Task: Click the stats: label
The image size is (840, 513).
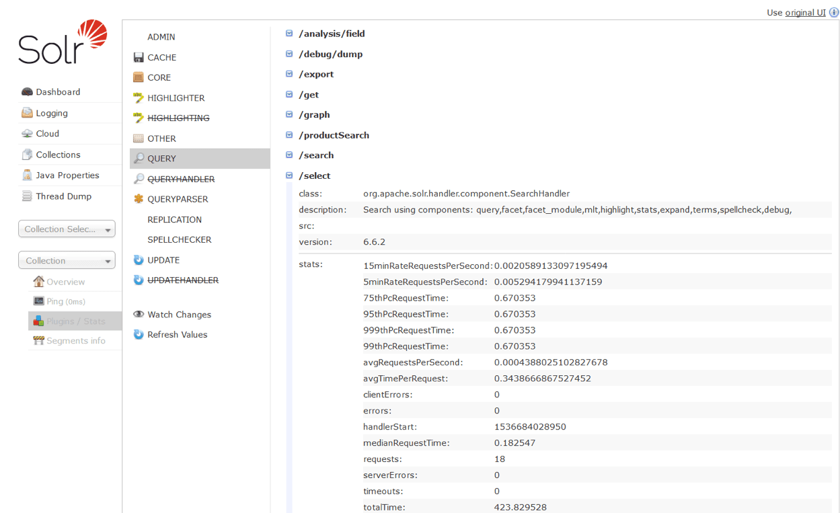Action: point(311,264)
